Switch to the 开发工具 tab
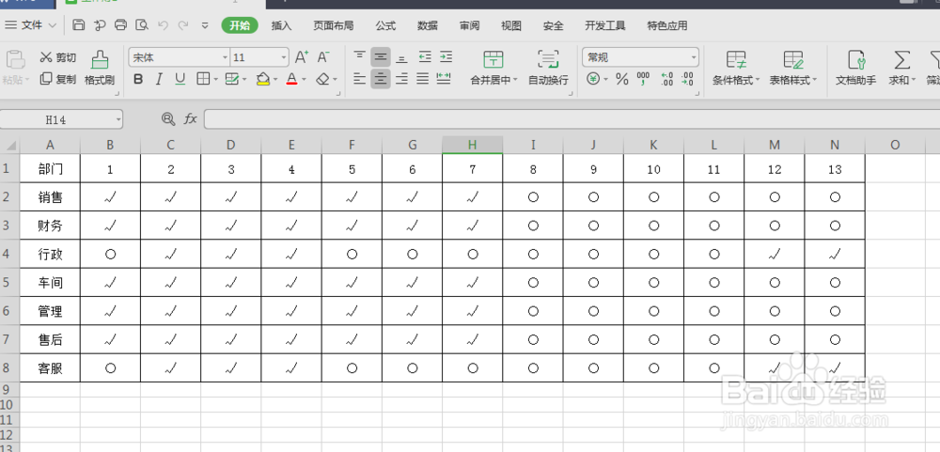940x452 pixels. click(604, 25)
